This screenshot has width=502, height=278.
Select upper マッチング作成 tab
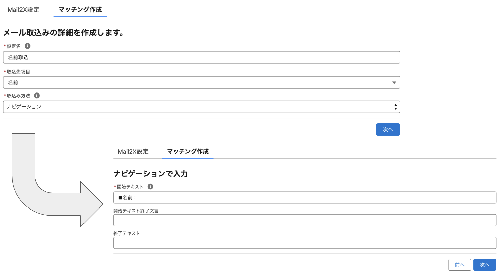click(x=80, y=10)
